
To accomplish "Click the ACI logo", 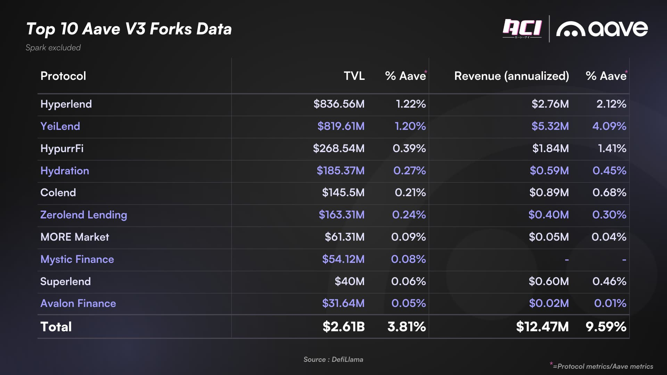I will (x=522, y=28).
